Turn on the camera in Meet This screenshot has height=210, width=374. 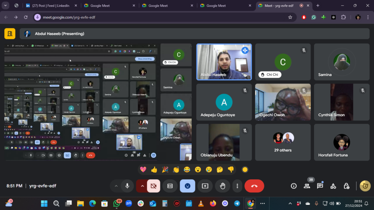[153, 186]
